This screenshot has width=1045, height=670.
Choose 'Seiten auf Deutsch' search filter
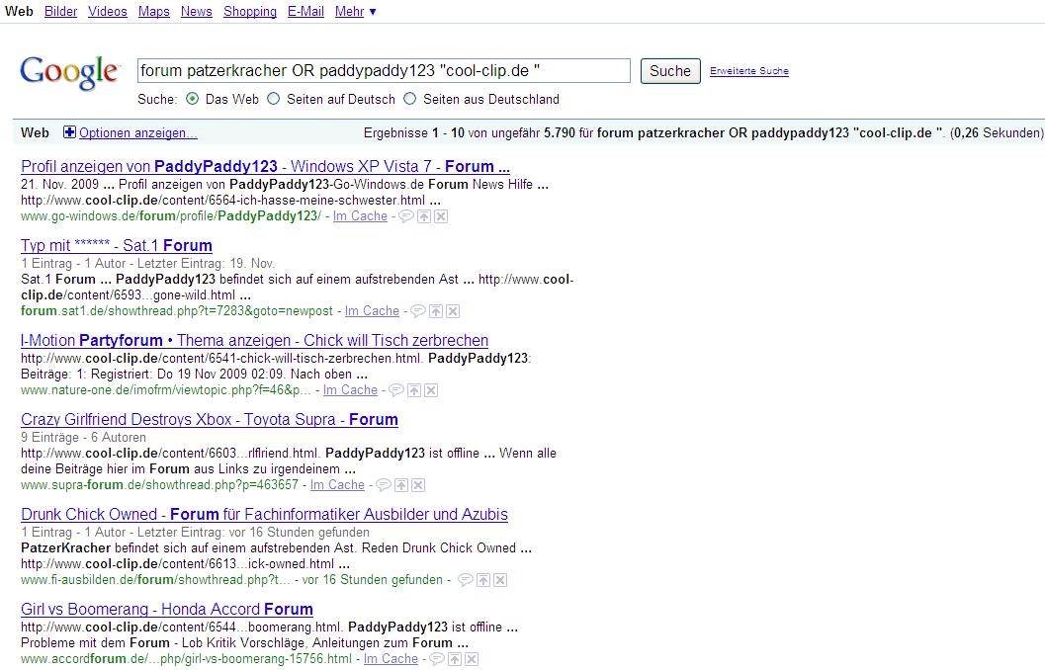[x=274, y=99]
